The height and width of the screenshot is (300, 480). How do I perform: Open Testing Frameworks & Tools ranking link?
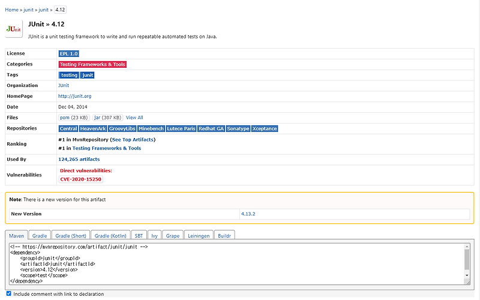[x=107, y=148]
